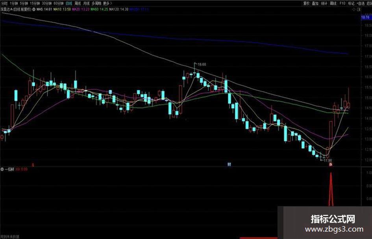Viewport: 372px width, 239px height.
Task: Select the 30分钟 period tab
Action: point(47,3)
